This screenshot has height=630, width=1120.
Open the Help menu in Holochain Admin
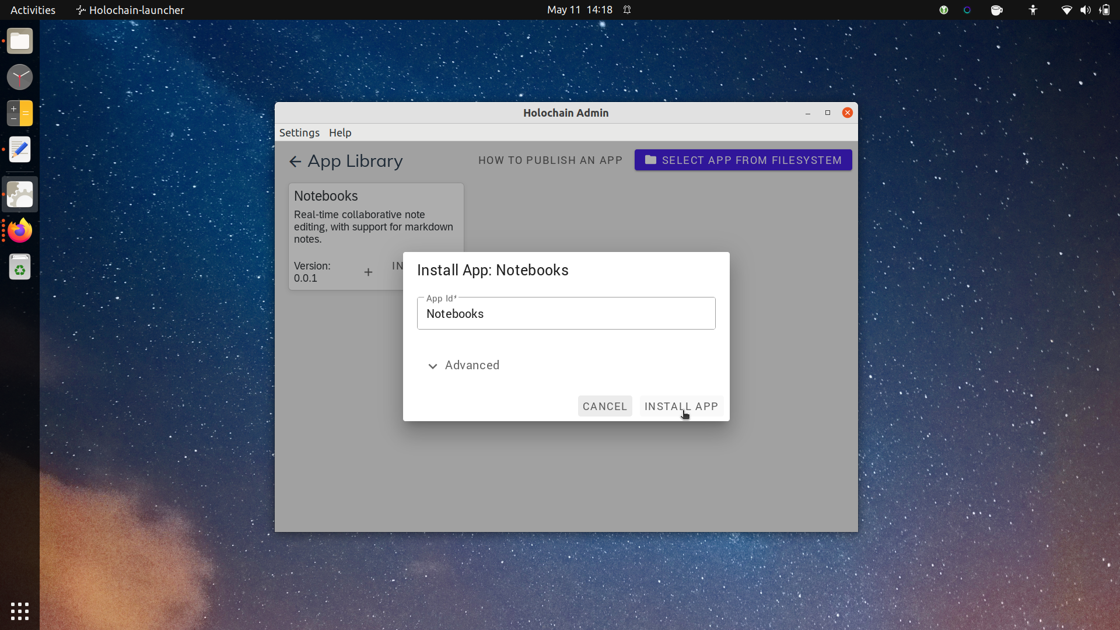[x=339, y=132]
